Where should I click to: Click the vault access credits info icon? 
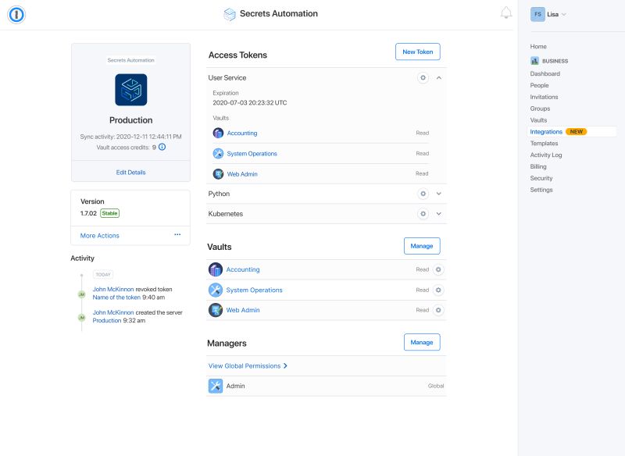pyautogui.click(x=162, y=147)
